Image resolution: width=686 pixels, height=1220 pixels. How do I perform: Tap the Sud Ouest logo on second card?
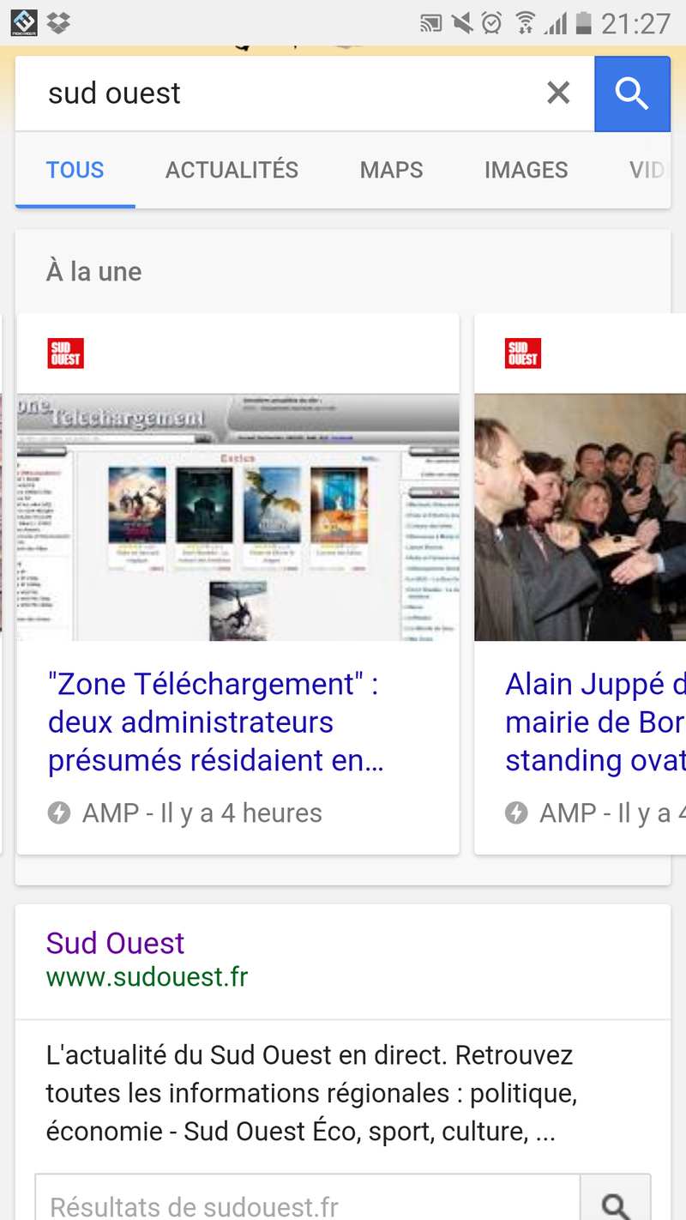523,353
